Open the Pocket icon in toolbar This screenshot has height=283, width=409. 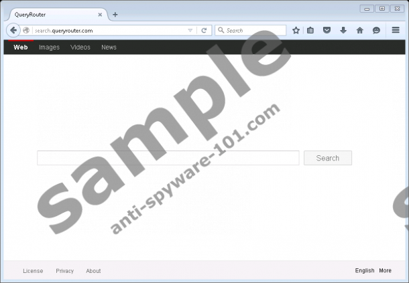coord(327,30)
